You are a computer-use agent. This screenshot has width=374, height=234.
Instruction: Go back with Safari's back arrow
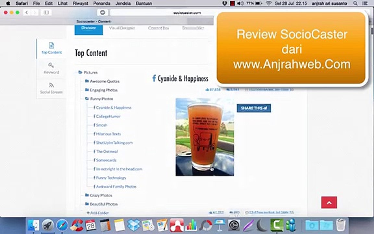[27, 12]
